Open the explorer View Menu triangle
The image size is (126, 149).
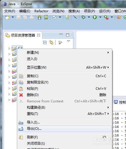tap(68, 41)
